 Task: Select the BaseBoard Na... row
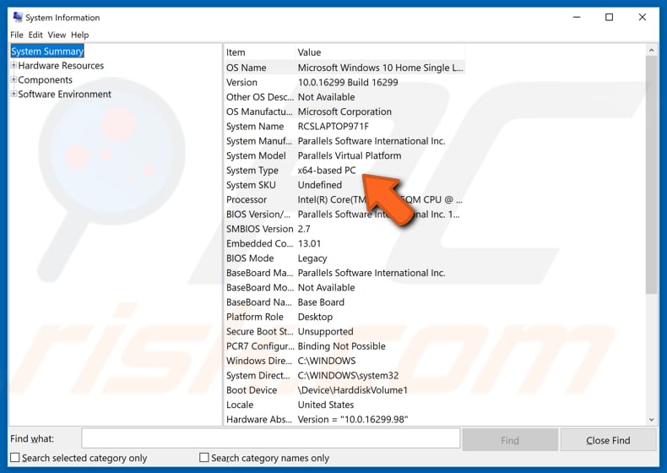[x=344, y=302]
